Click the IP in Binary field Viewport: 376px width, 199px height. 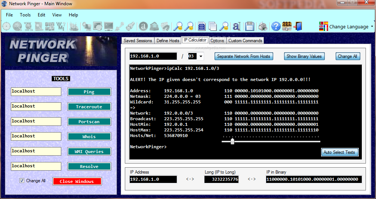[314, 179]
